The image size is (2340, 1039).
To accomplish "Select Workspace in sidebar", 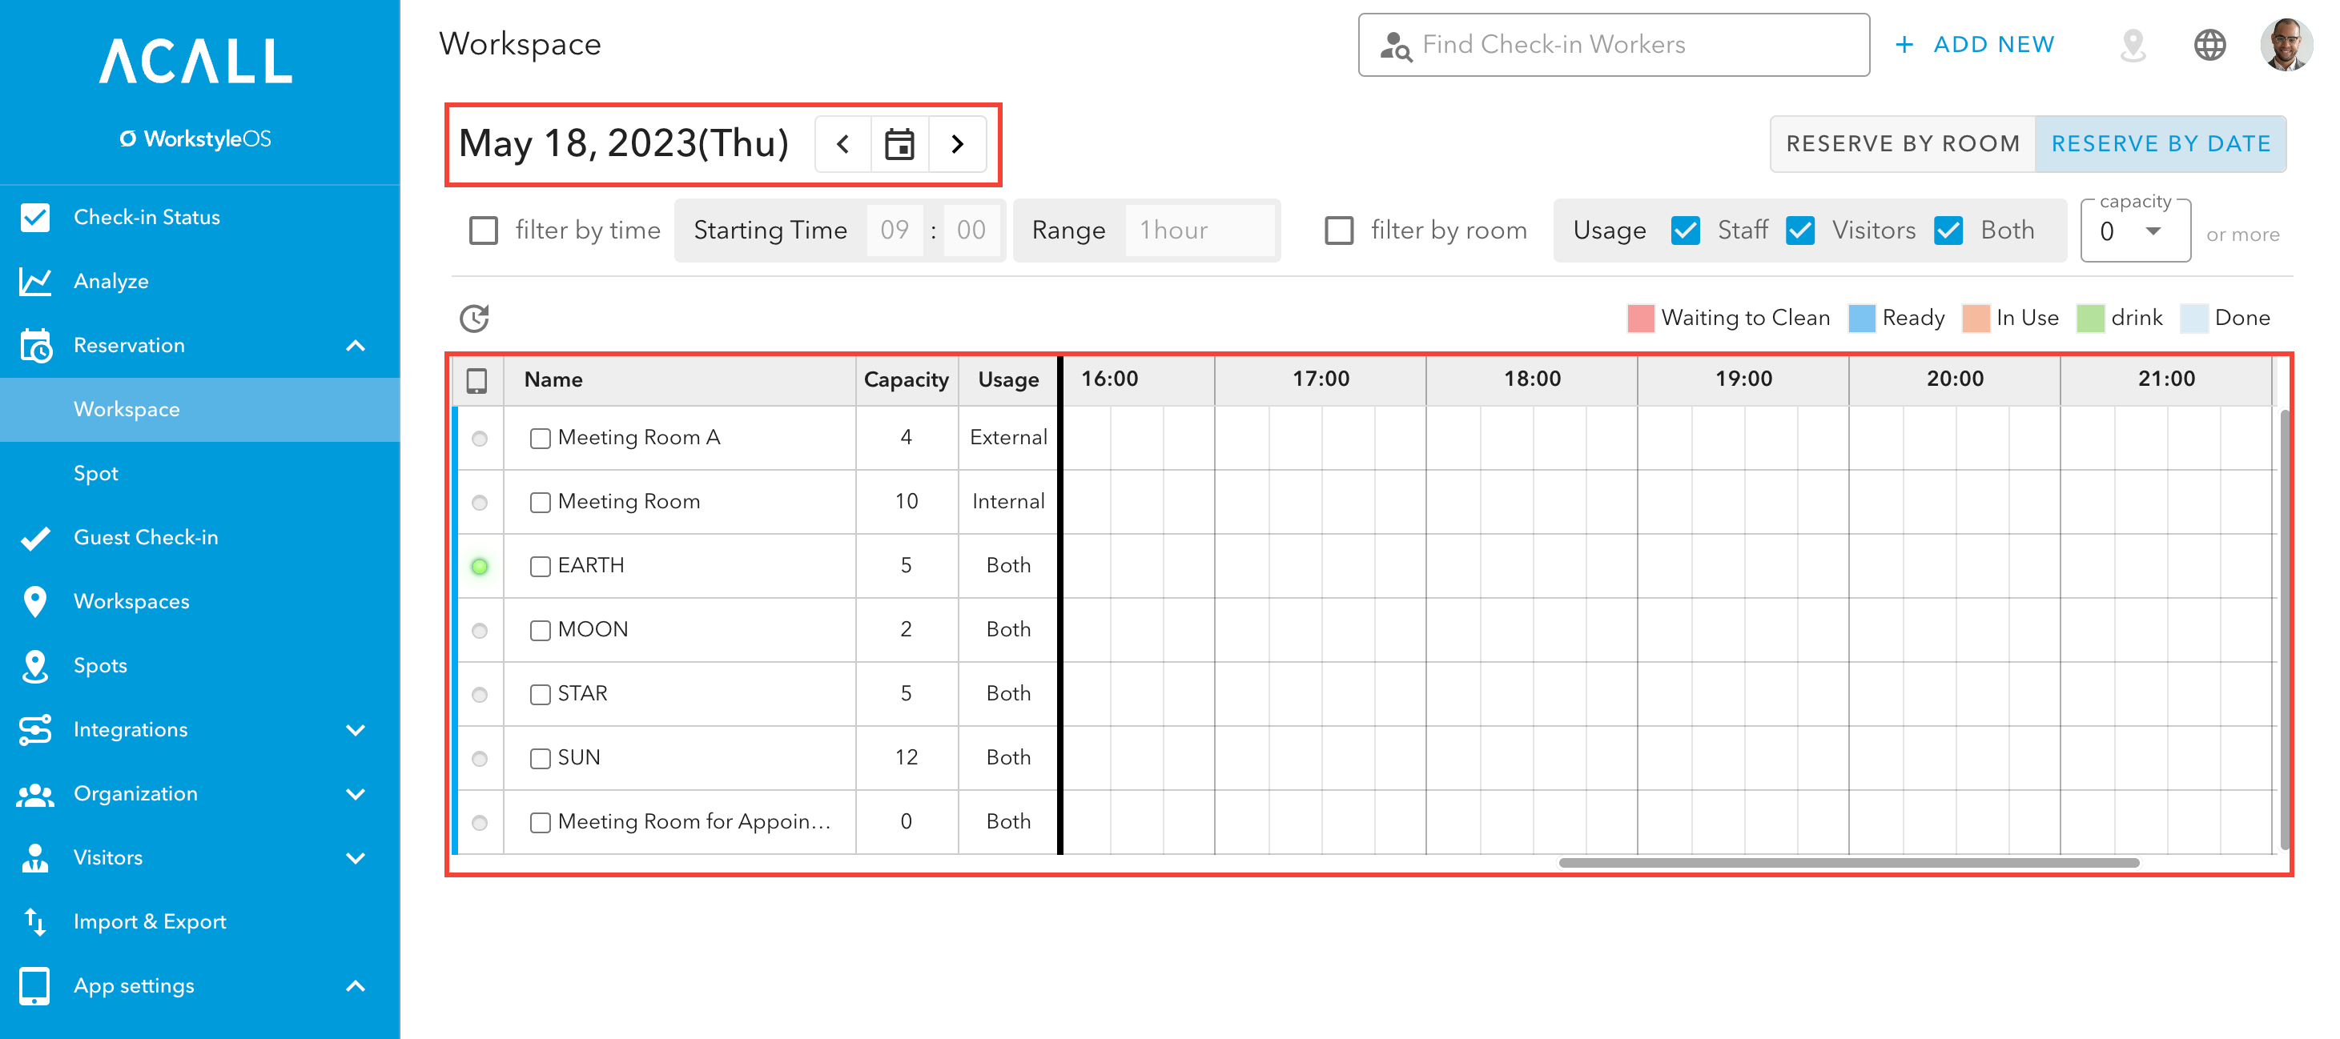I will coord(200,410).
